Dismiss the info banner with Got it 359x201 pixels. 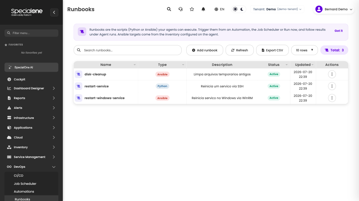click(339, 31)
